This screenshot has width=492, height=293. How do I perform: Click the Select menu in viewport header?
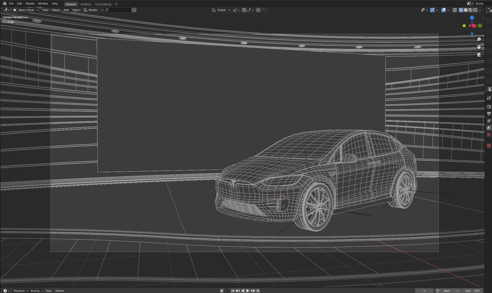[56, 10]
